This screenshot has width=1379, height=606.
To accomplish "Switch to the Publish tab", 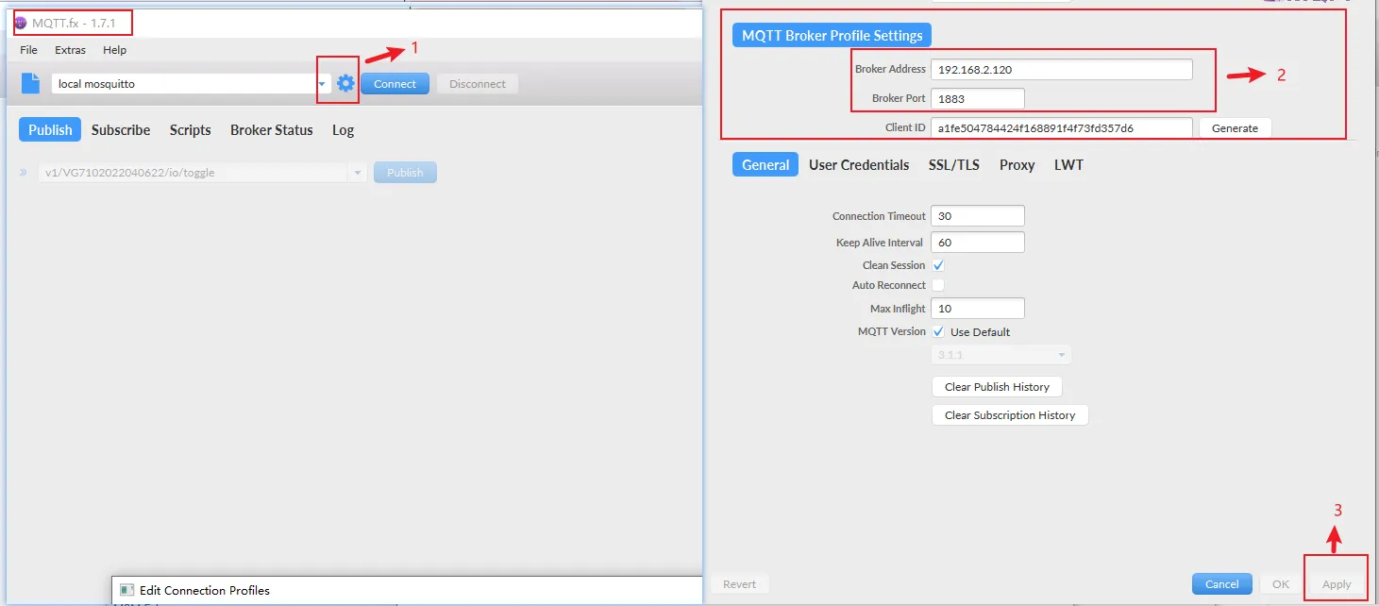I will pos(50,130).
